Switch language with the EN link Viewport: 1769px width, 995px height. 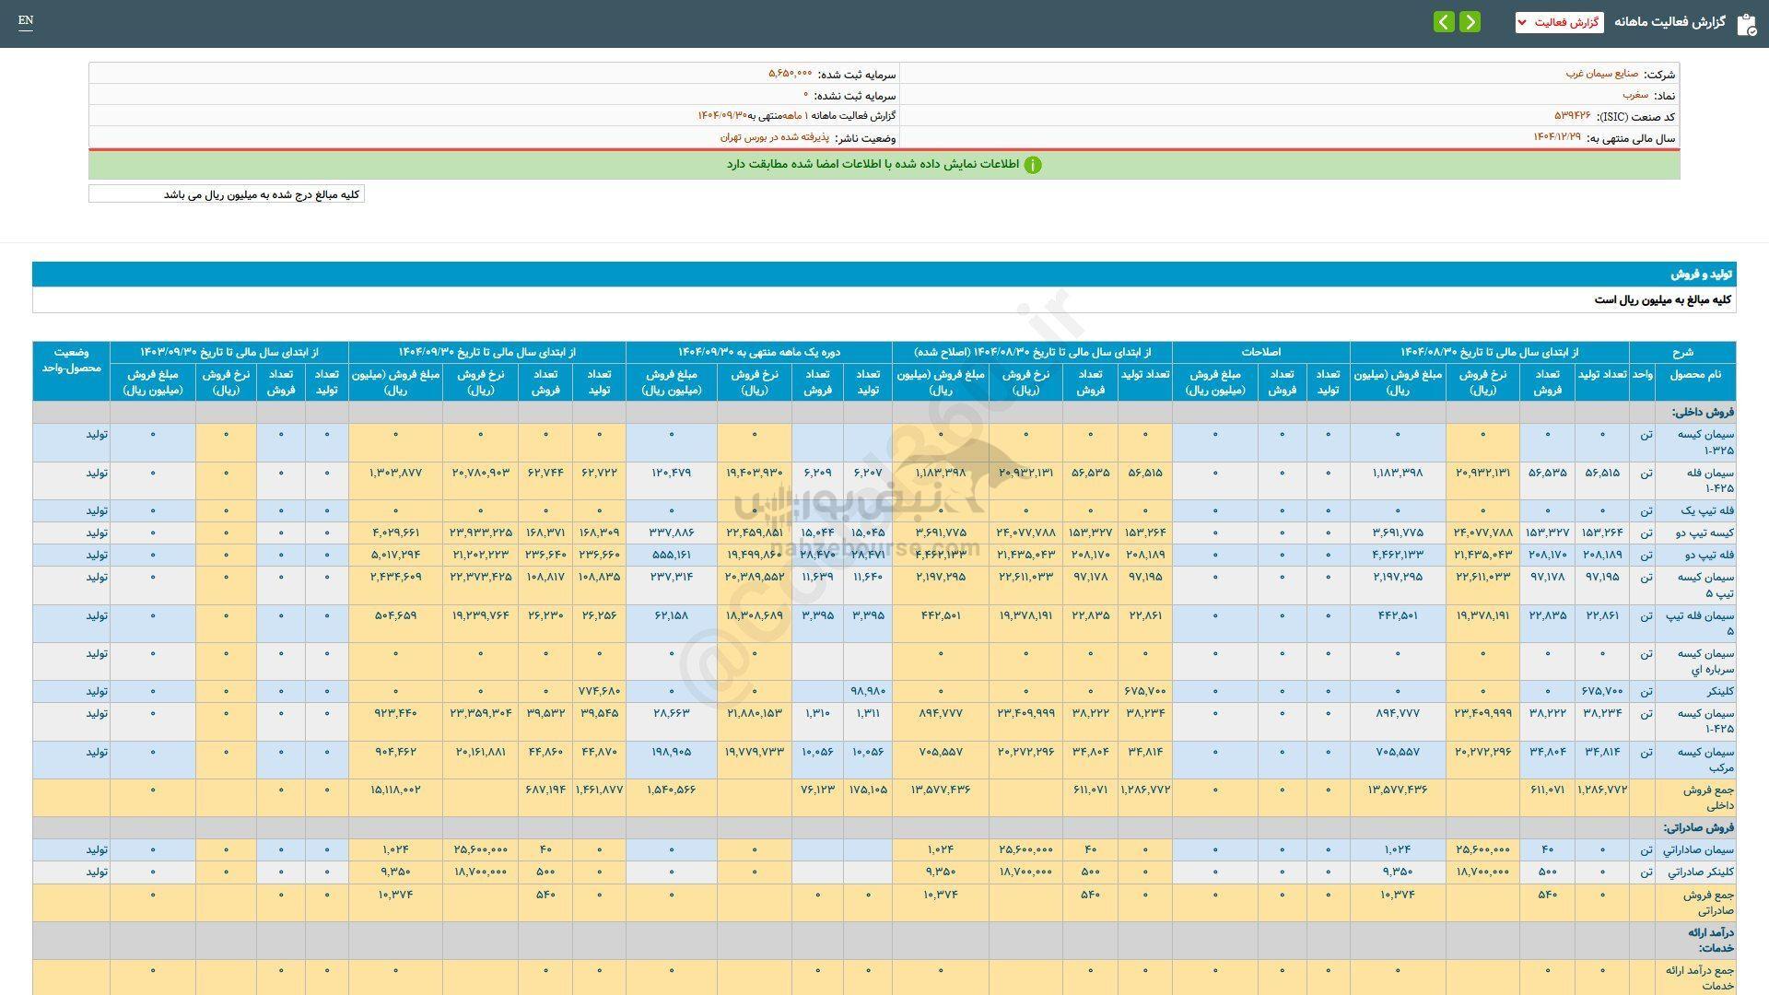click(x=25, y=21)
